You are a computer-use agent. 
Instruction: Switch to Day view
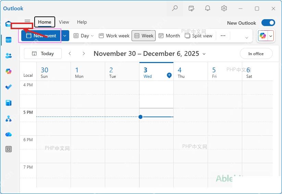pyautogui.click(x=82, y=36)
